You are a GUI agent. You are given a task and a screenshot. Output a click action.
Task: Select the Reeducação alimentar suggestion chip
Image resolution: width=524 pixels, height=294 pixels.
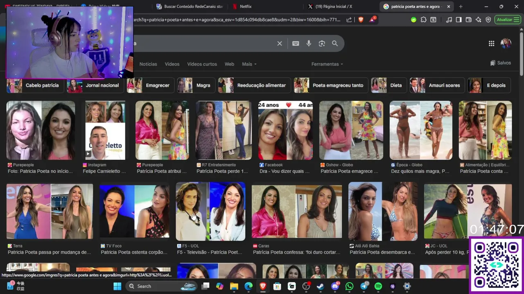coord(254,85)
